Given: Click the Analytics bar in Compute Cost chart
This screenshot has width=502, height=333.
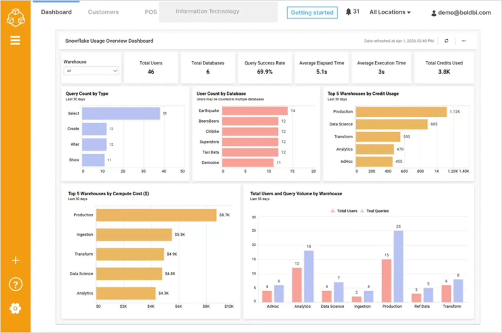Looking at the screenshot, I should coord(126,293).
